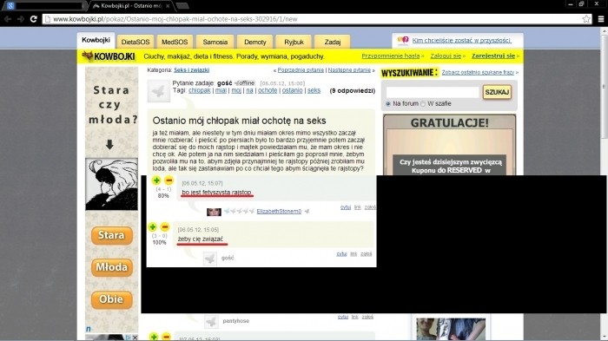608x341 pixels.
Task: Downvote the 'żeby cię związać' answer
Action: point(165,226)
